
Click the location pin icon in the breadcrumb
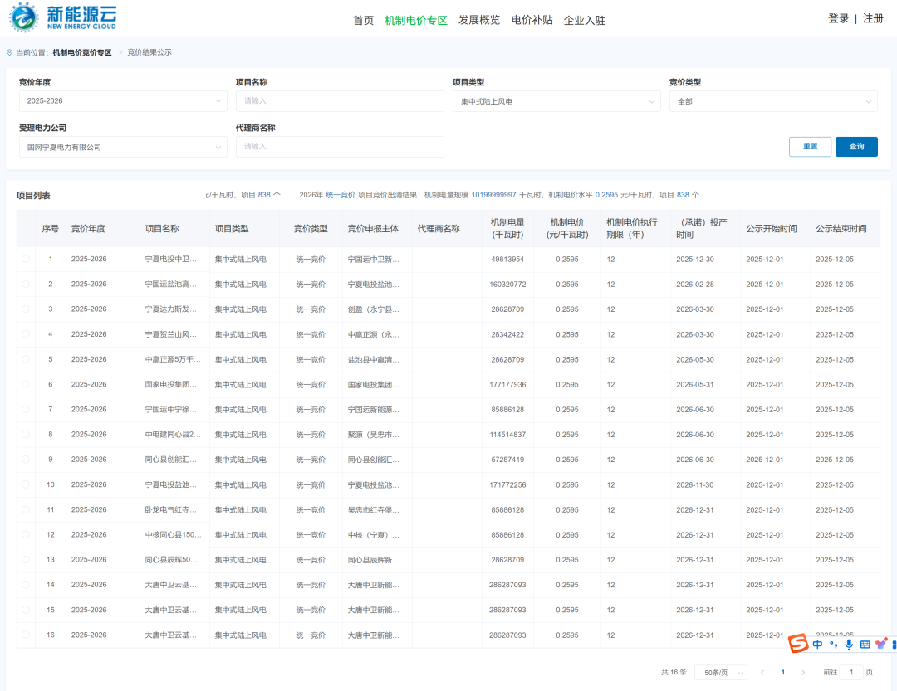tap(7, 51)
